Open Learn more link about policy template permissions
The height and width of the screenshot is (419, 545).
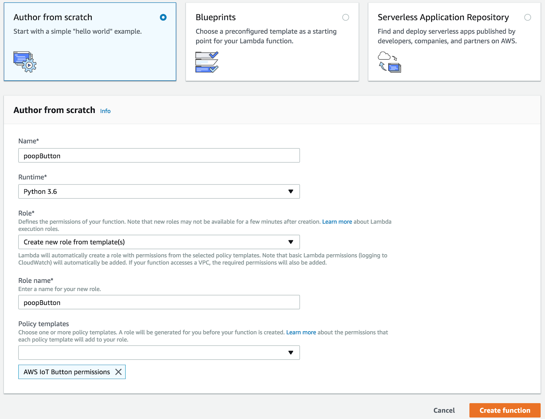coord(301,332)
